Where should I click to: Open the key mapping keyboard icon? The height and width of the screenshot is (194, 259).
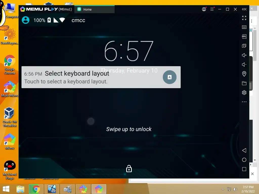coord(244,27)
